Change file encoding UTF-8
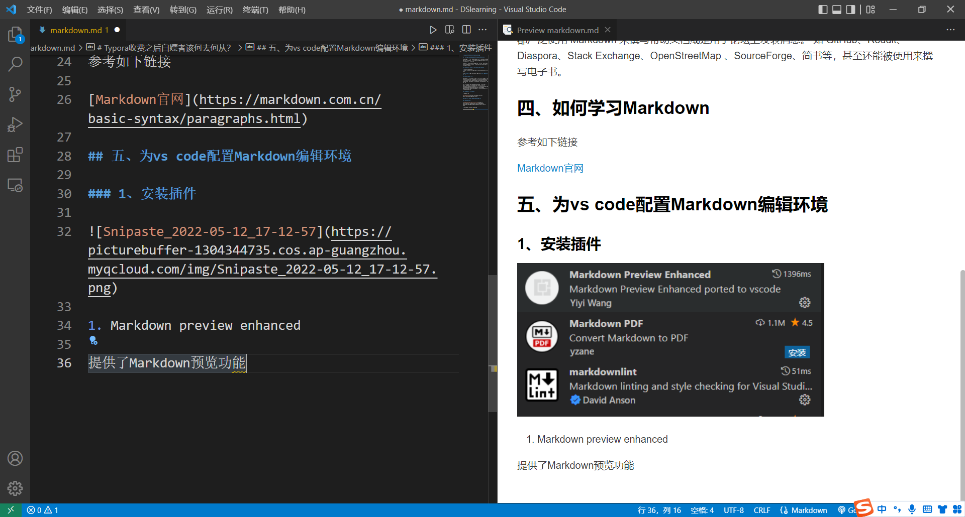This screenshot has height=517, width=965. click(x=734, y=510)
